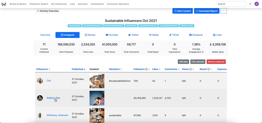This screenshot has height=123, width=262.
Task: Click the Views column sort arrows
Action: [x=193, y=69]
